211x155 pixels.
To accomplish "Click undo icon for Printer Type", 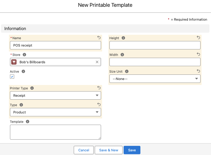I will (99, 88).
